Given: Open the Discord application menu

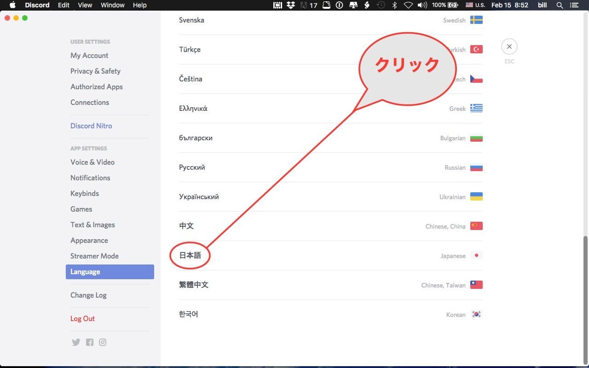Looking at the screenshot, I should click(37, 5).
